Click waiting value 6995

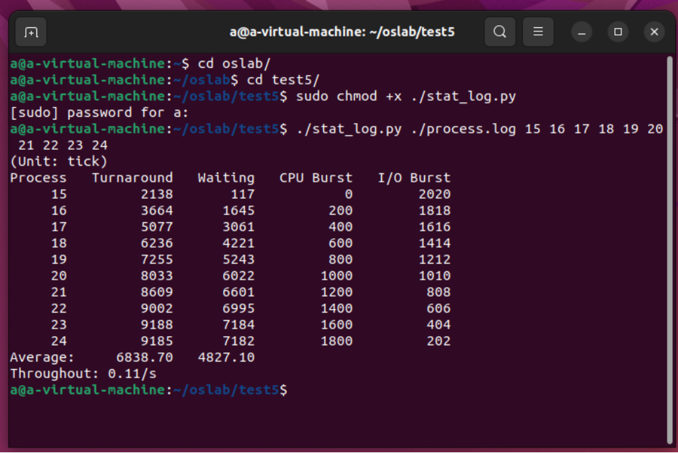click(x=239, y=308)
